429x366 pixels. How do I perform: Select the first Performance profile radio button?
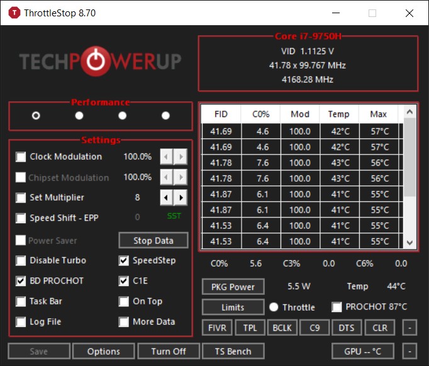tap(36, 116)
